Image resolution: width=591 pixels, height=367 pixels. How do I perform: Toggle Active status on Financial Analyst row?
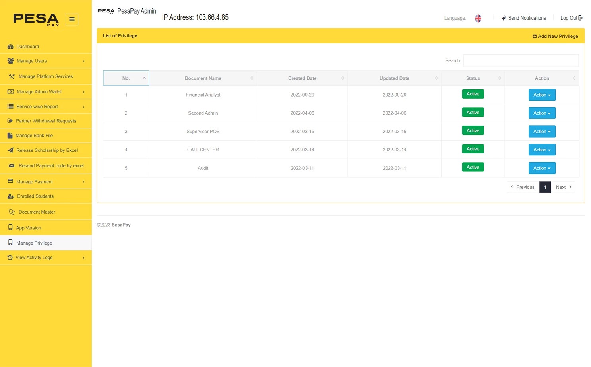[x=473, y=94]
